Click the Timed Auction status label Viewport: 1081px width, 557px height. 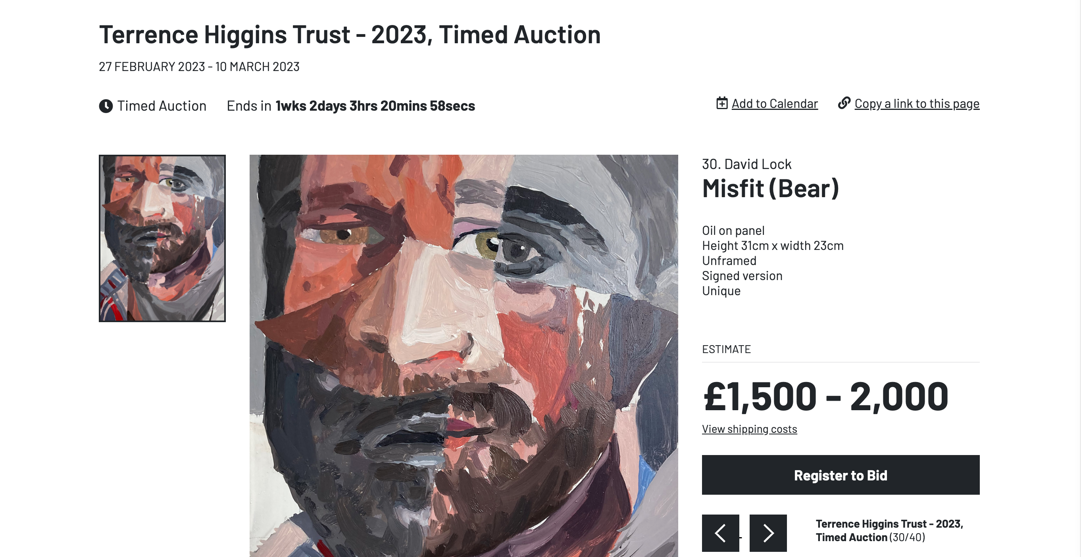(x=162, y=106)
